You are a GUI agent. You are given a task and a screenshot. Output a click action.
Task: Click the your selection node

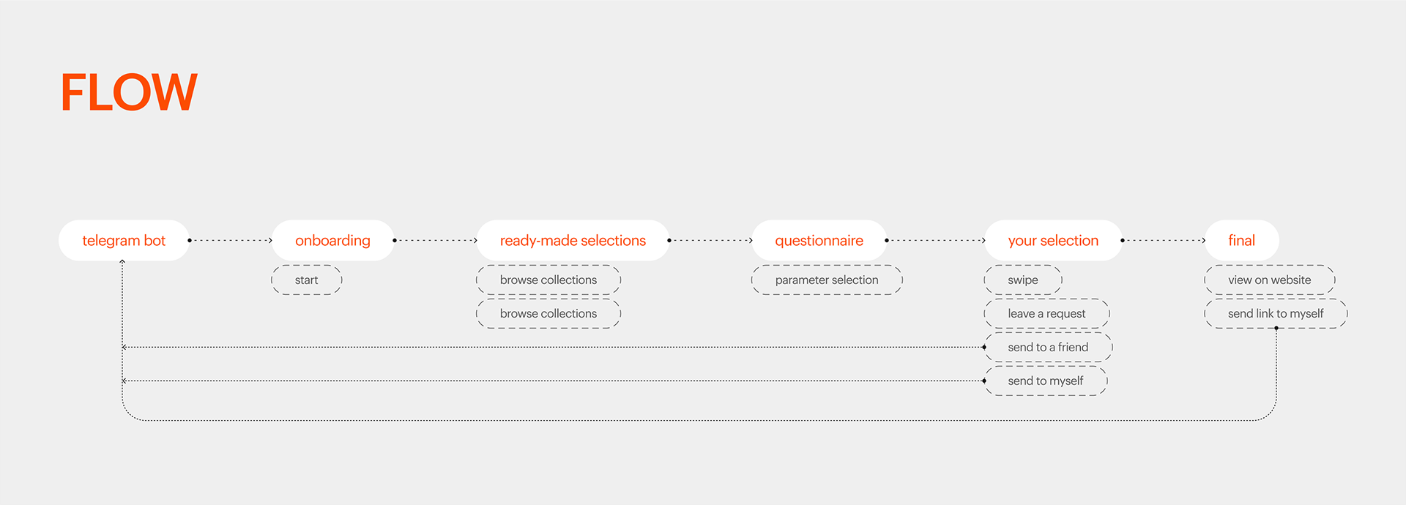coord(1053,240)
